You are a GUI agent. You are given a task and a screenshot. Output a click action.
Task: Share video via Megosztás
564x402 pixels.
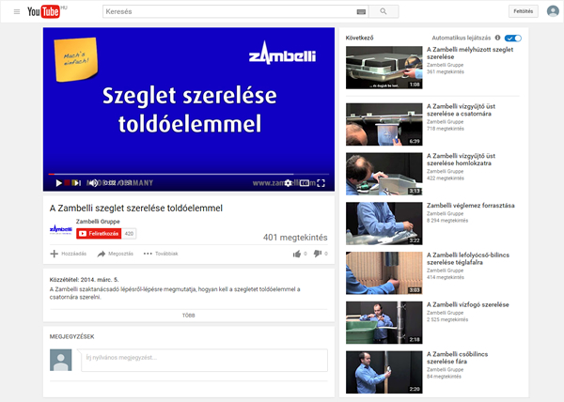[x=115, y=254]
